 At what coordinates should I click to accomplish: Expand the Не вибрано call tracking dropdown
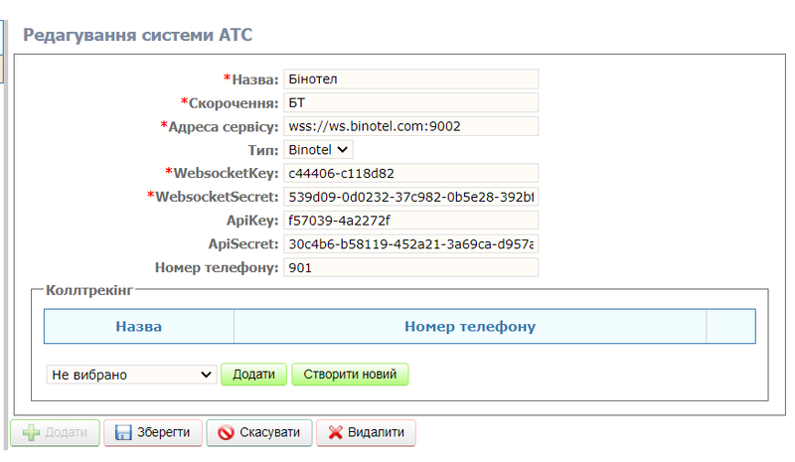[x=131, y=375]
